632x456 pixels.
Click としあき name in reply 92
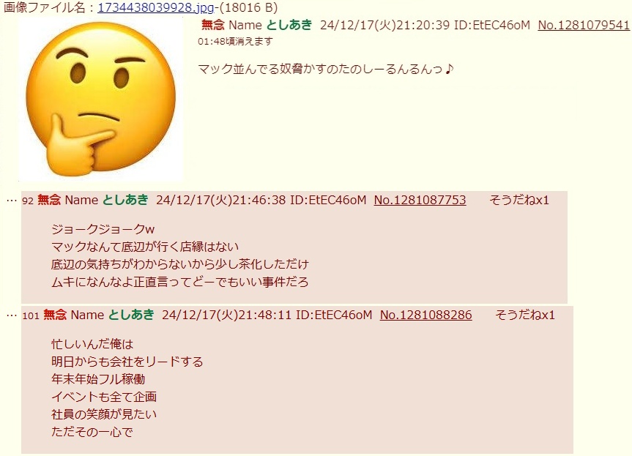pos(125,200)
